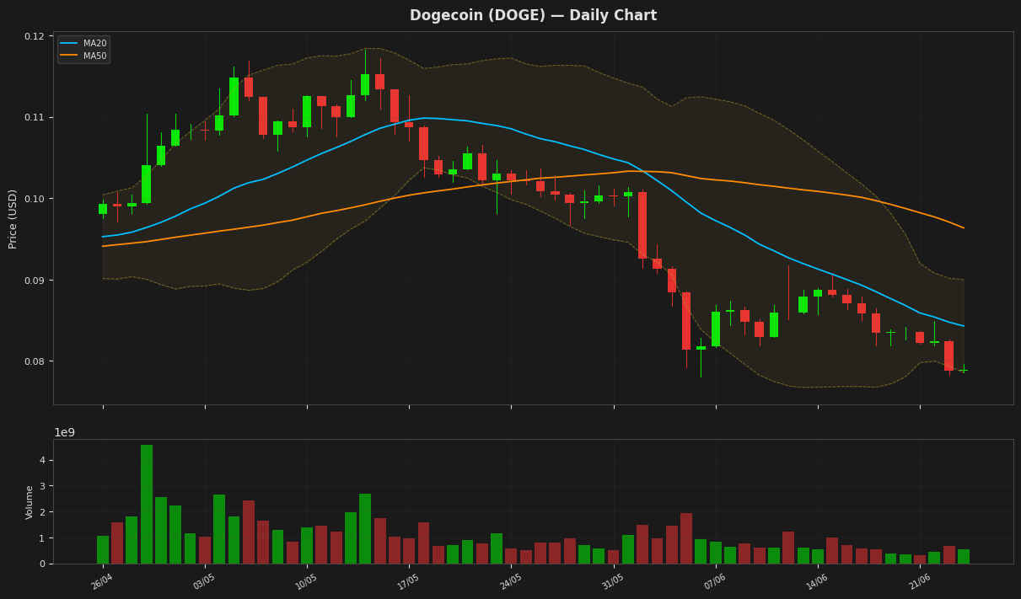The image size is (1021, 599).
Task: Click the 0.09 price tick label
Action: point(35,281)
